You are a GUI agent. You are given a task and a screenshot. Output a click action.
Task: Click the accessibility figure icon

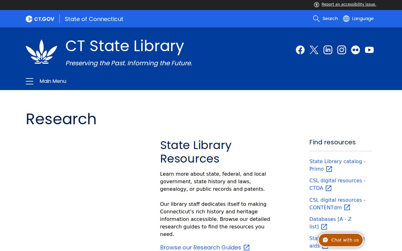click(317, 4)
